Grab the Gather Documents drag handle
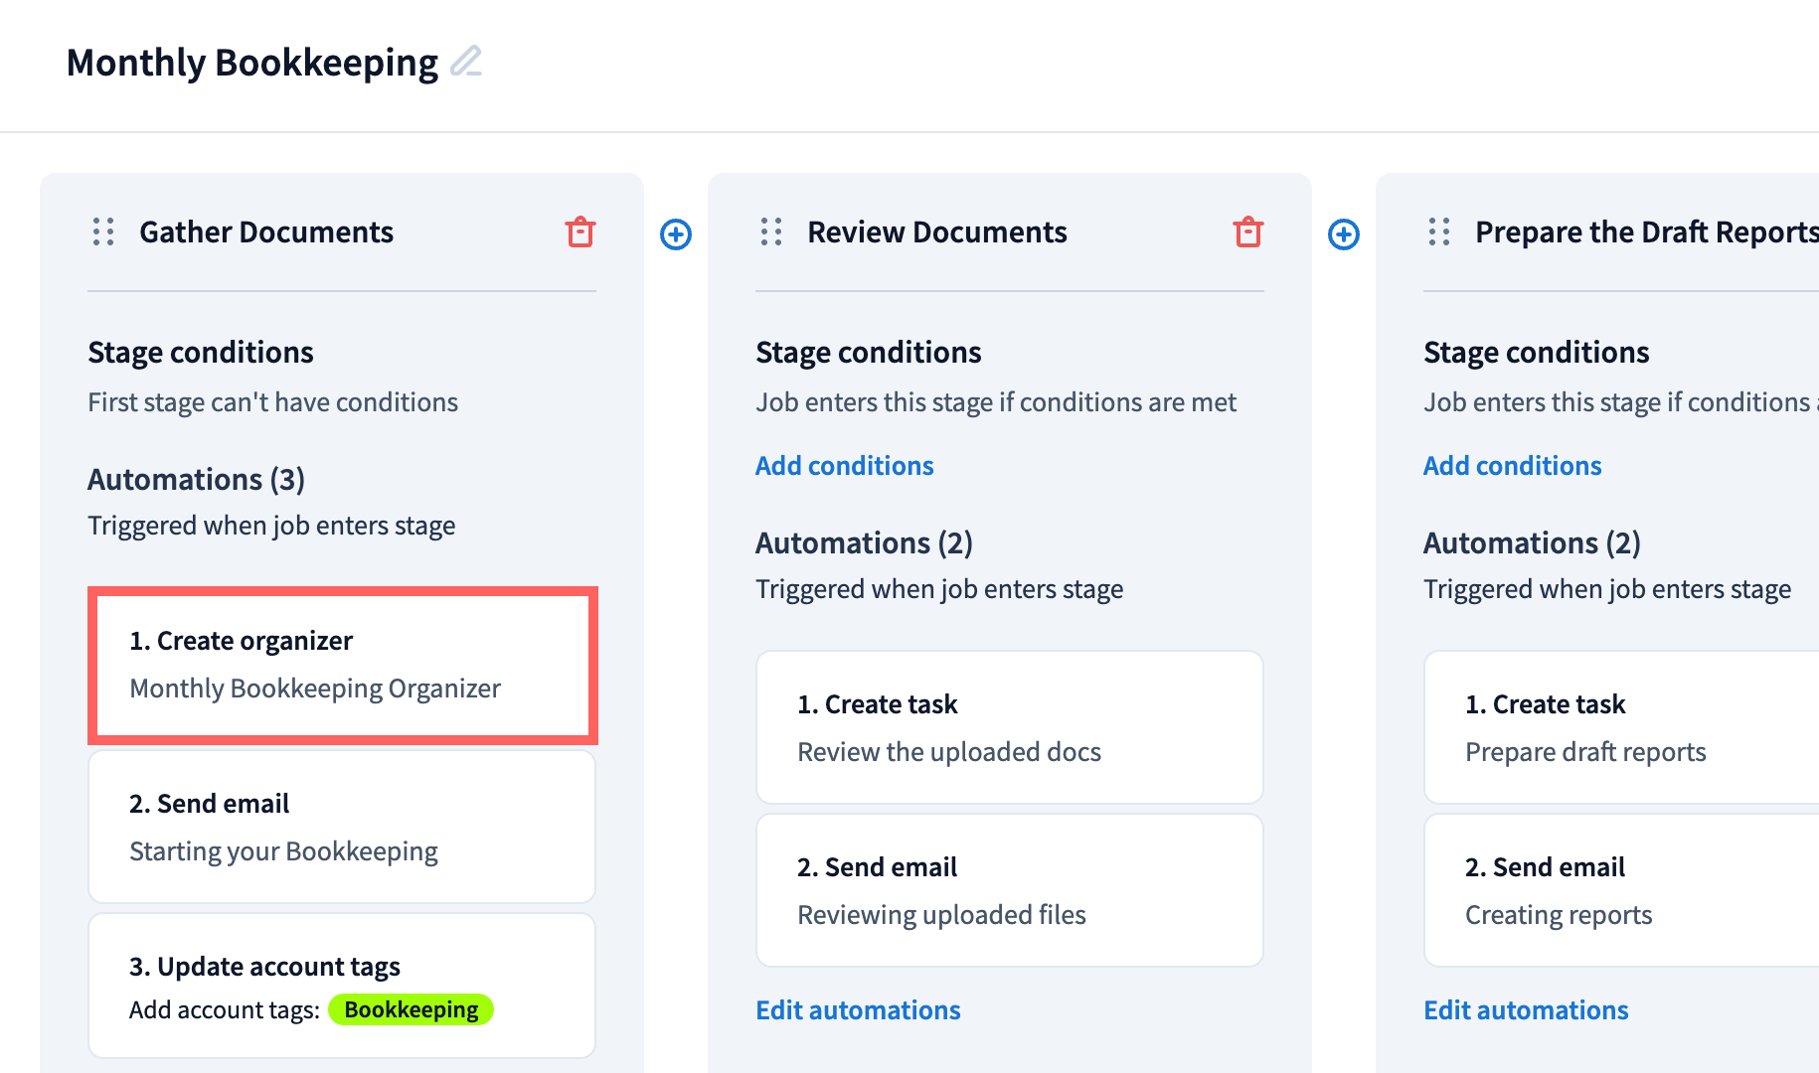This screenshot has width=1819, height=1073. 103,232
